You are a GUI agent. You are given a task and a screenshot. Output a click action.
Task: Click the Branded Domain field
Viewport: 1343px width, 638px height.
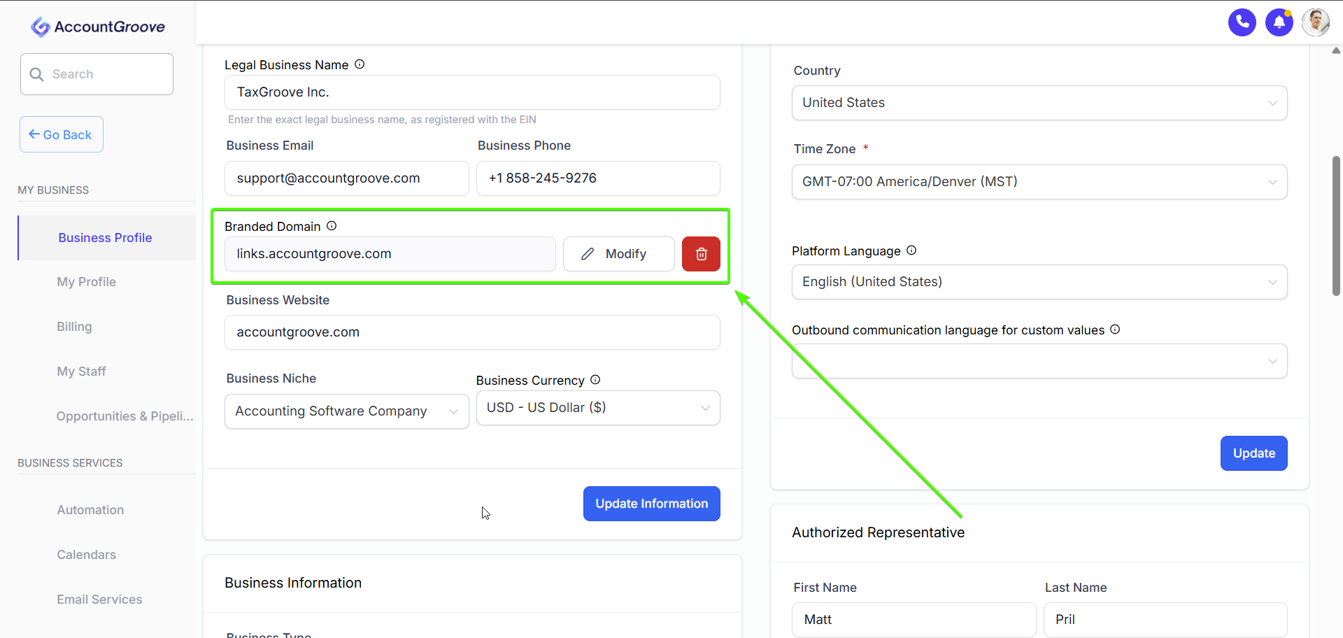[x=390, y=254]
